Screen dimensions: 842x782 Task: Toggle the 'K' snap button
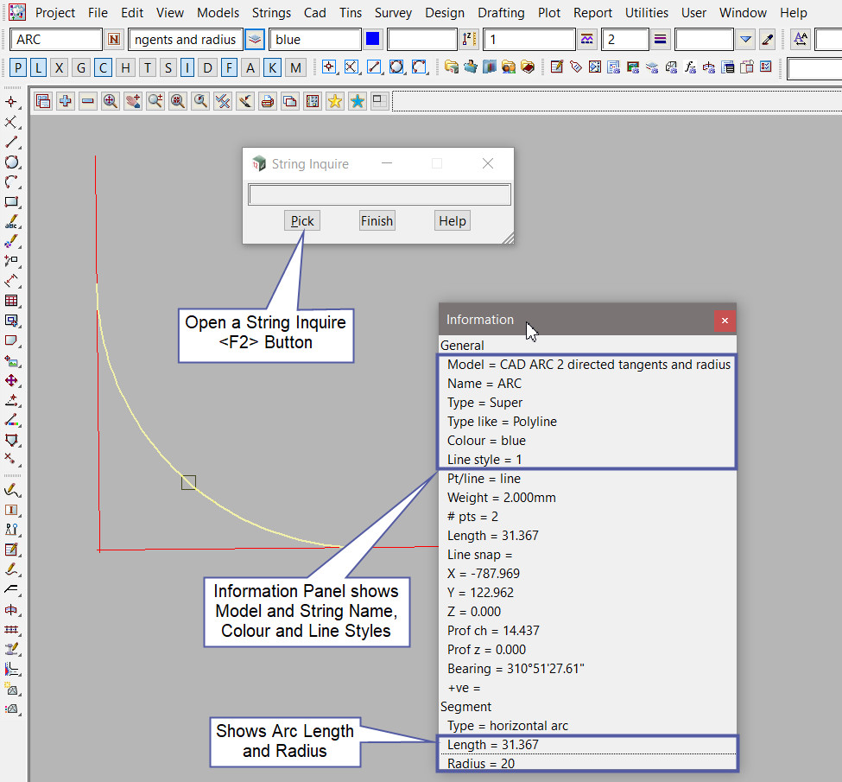tap(273, 67)
